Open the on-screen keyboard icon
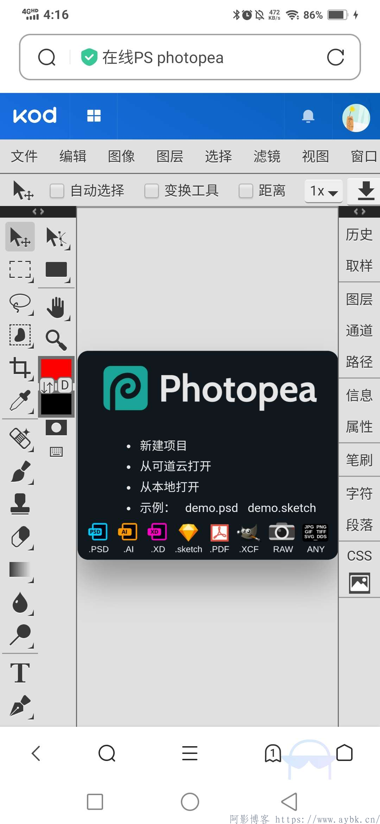The width and height of the screenshot is (380, 824). coord(56,451)
